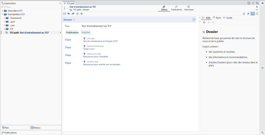Click the help home icon below Aide tab
Screen dimensions: 265x135
(x=204, y=22)
